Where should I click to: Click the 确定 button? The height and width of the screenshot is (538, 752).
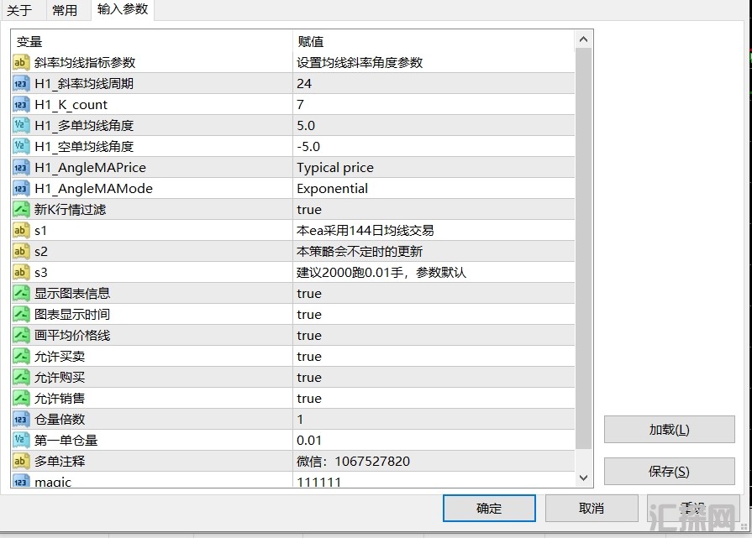(x=489, y=508)
